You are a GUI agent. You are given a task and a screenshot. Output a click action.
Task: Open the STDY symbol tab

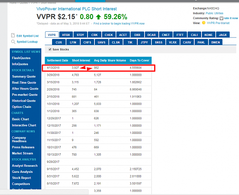(x=80, y=35)
